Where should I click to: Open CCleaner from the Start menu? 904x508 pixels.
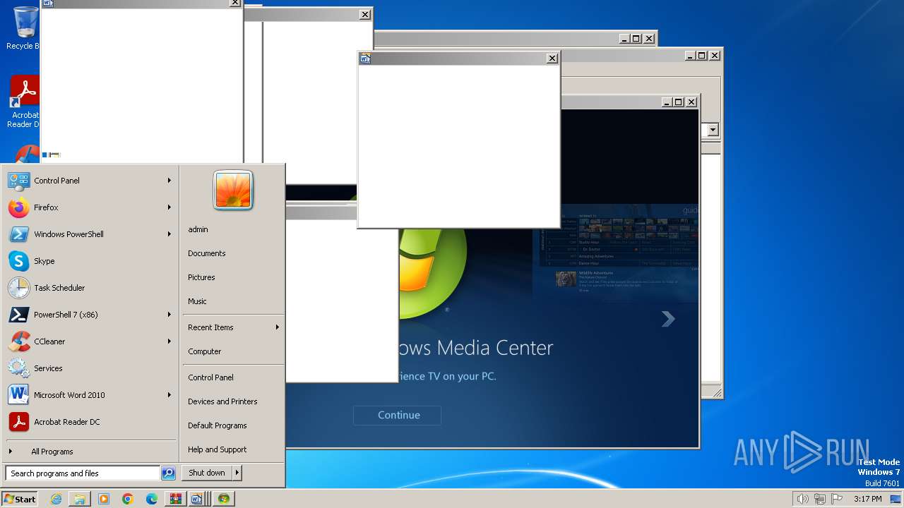pyautogui.click(x=90, y=341)
